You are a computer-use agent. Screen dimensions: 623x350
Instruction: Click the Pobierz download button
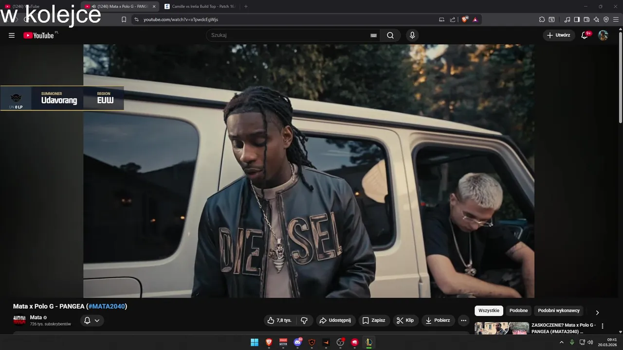pos(438,320)
